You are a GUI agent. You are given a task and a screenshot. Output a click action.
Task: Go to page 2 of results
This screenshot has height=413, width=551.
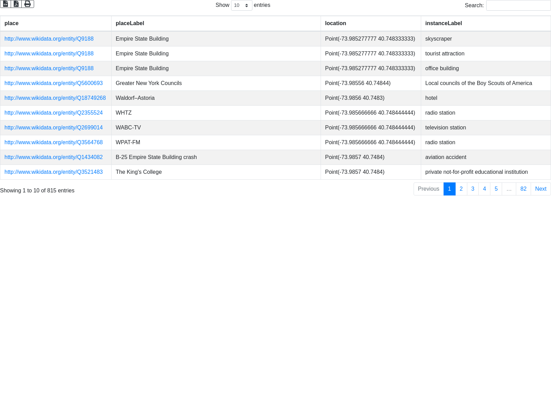pos(461,189)
